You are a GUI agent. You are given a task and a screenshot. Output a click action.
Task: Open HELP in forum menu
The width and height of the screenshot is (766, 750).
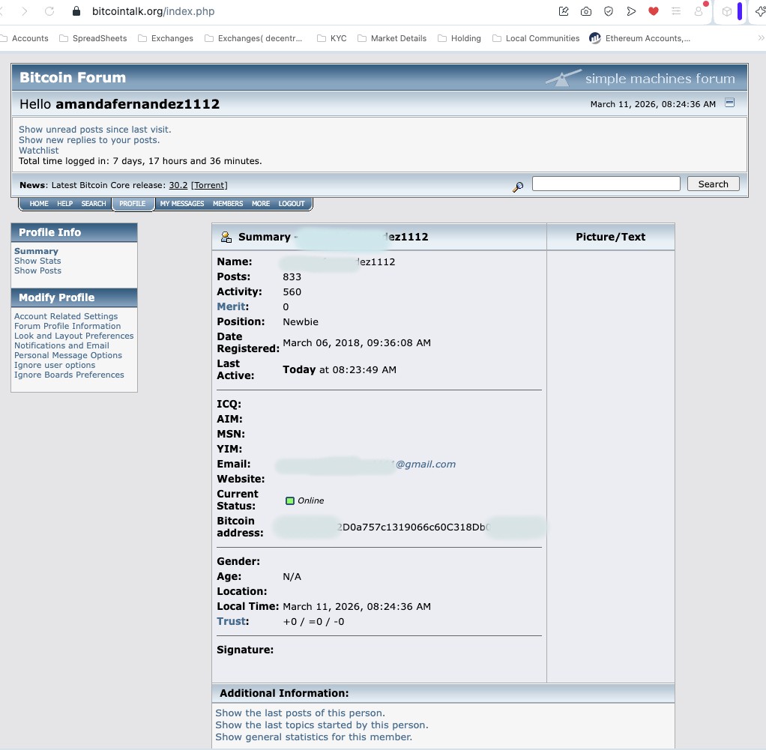[x=65, y=204]
